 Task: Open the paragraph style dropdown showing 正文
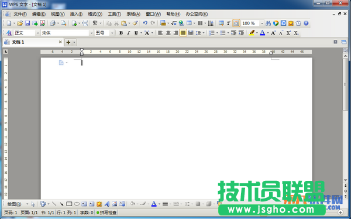37,33
